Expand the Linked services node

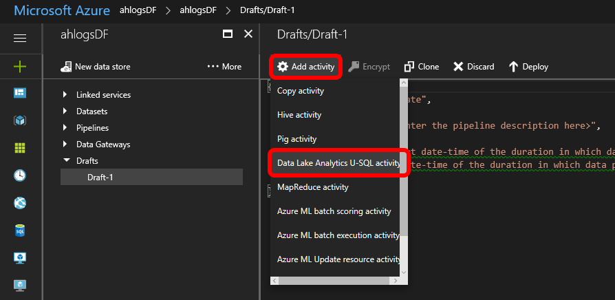tap(65, 95)
